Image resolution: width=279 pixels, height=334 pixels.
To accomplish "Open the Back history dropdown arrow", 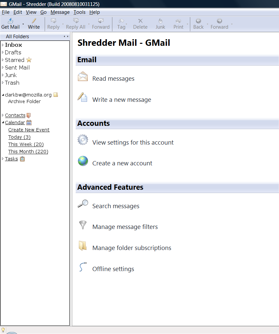I will 207,24.
